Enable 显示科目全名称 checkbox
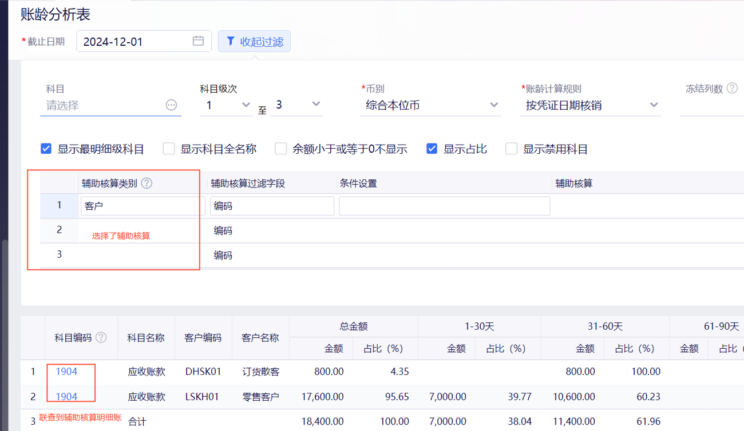The image size is (744, 431). [169, 149]
